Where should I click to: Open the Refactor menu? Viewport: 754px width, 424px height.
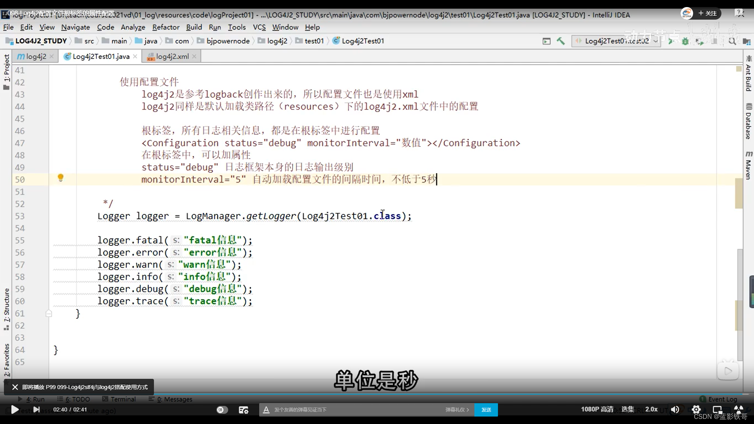pyautogui.click(x=166, y=27)
